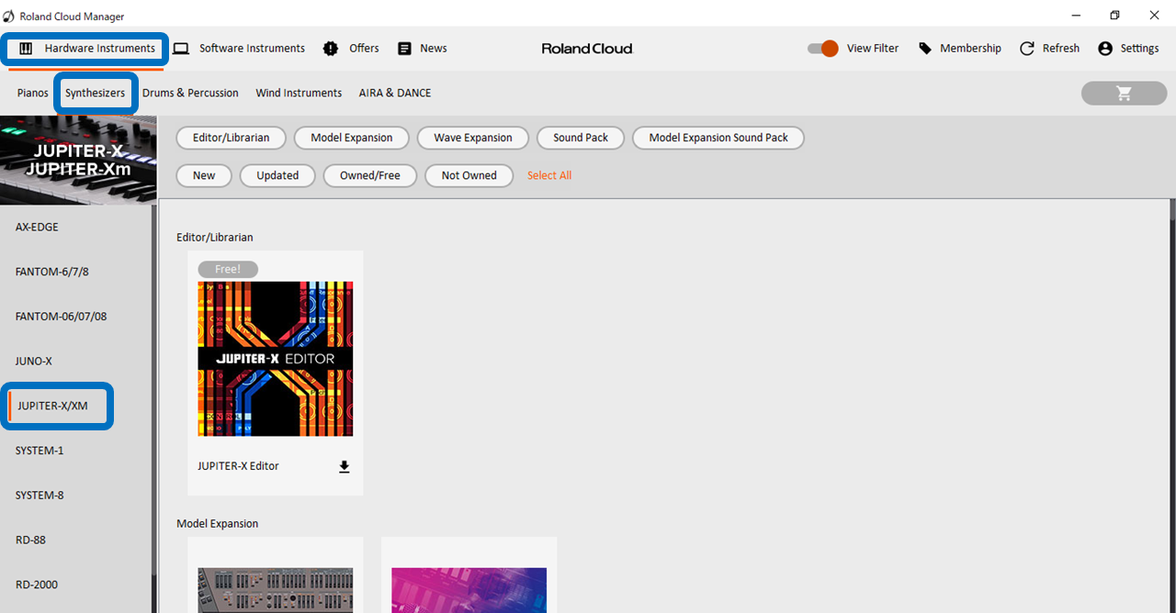Toggle the Wave Expansion filter
Viewport: 1176px width, 613px height.
pyautogui.click(x=473, y=138)
